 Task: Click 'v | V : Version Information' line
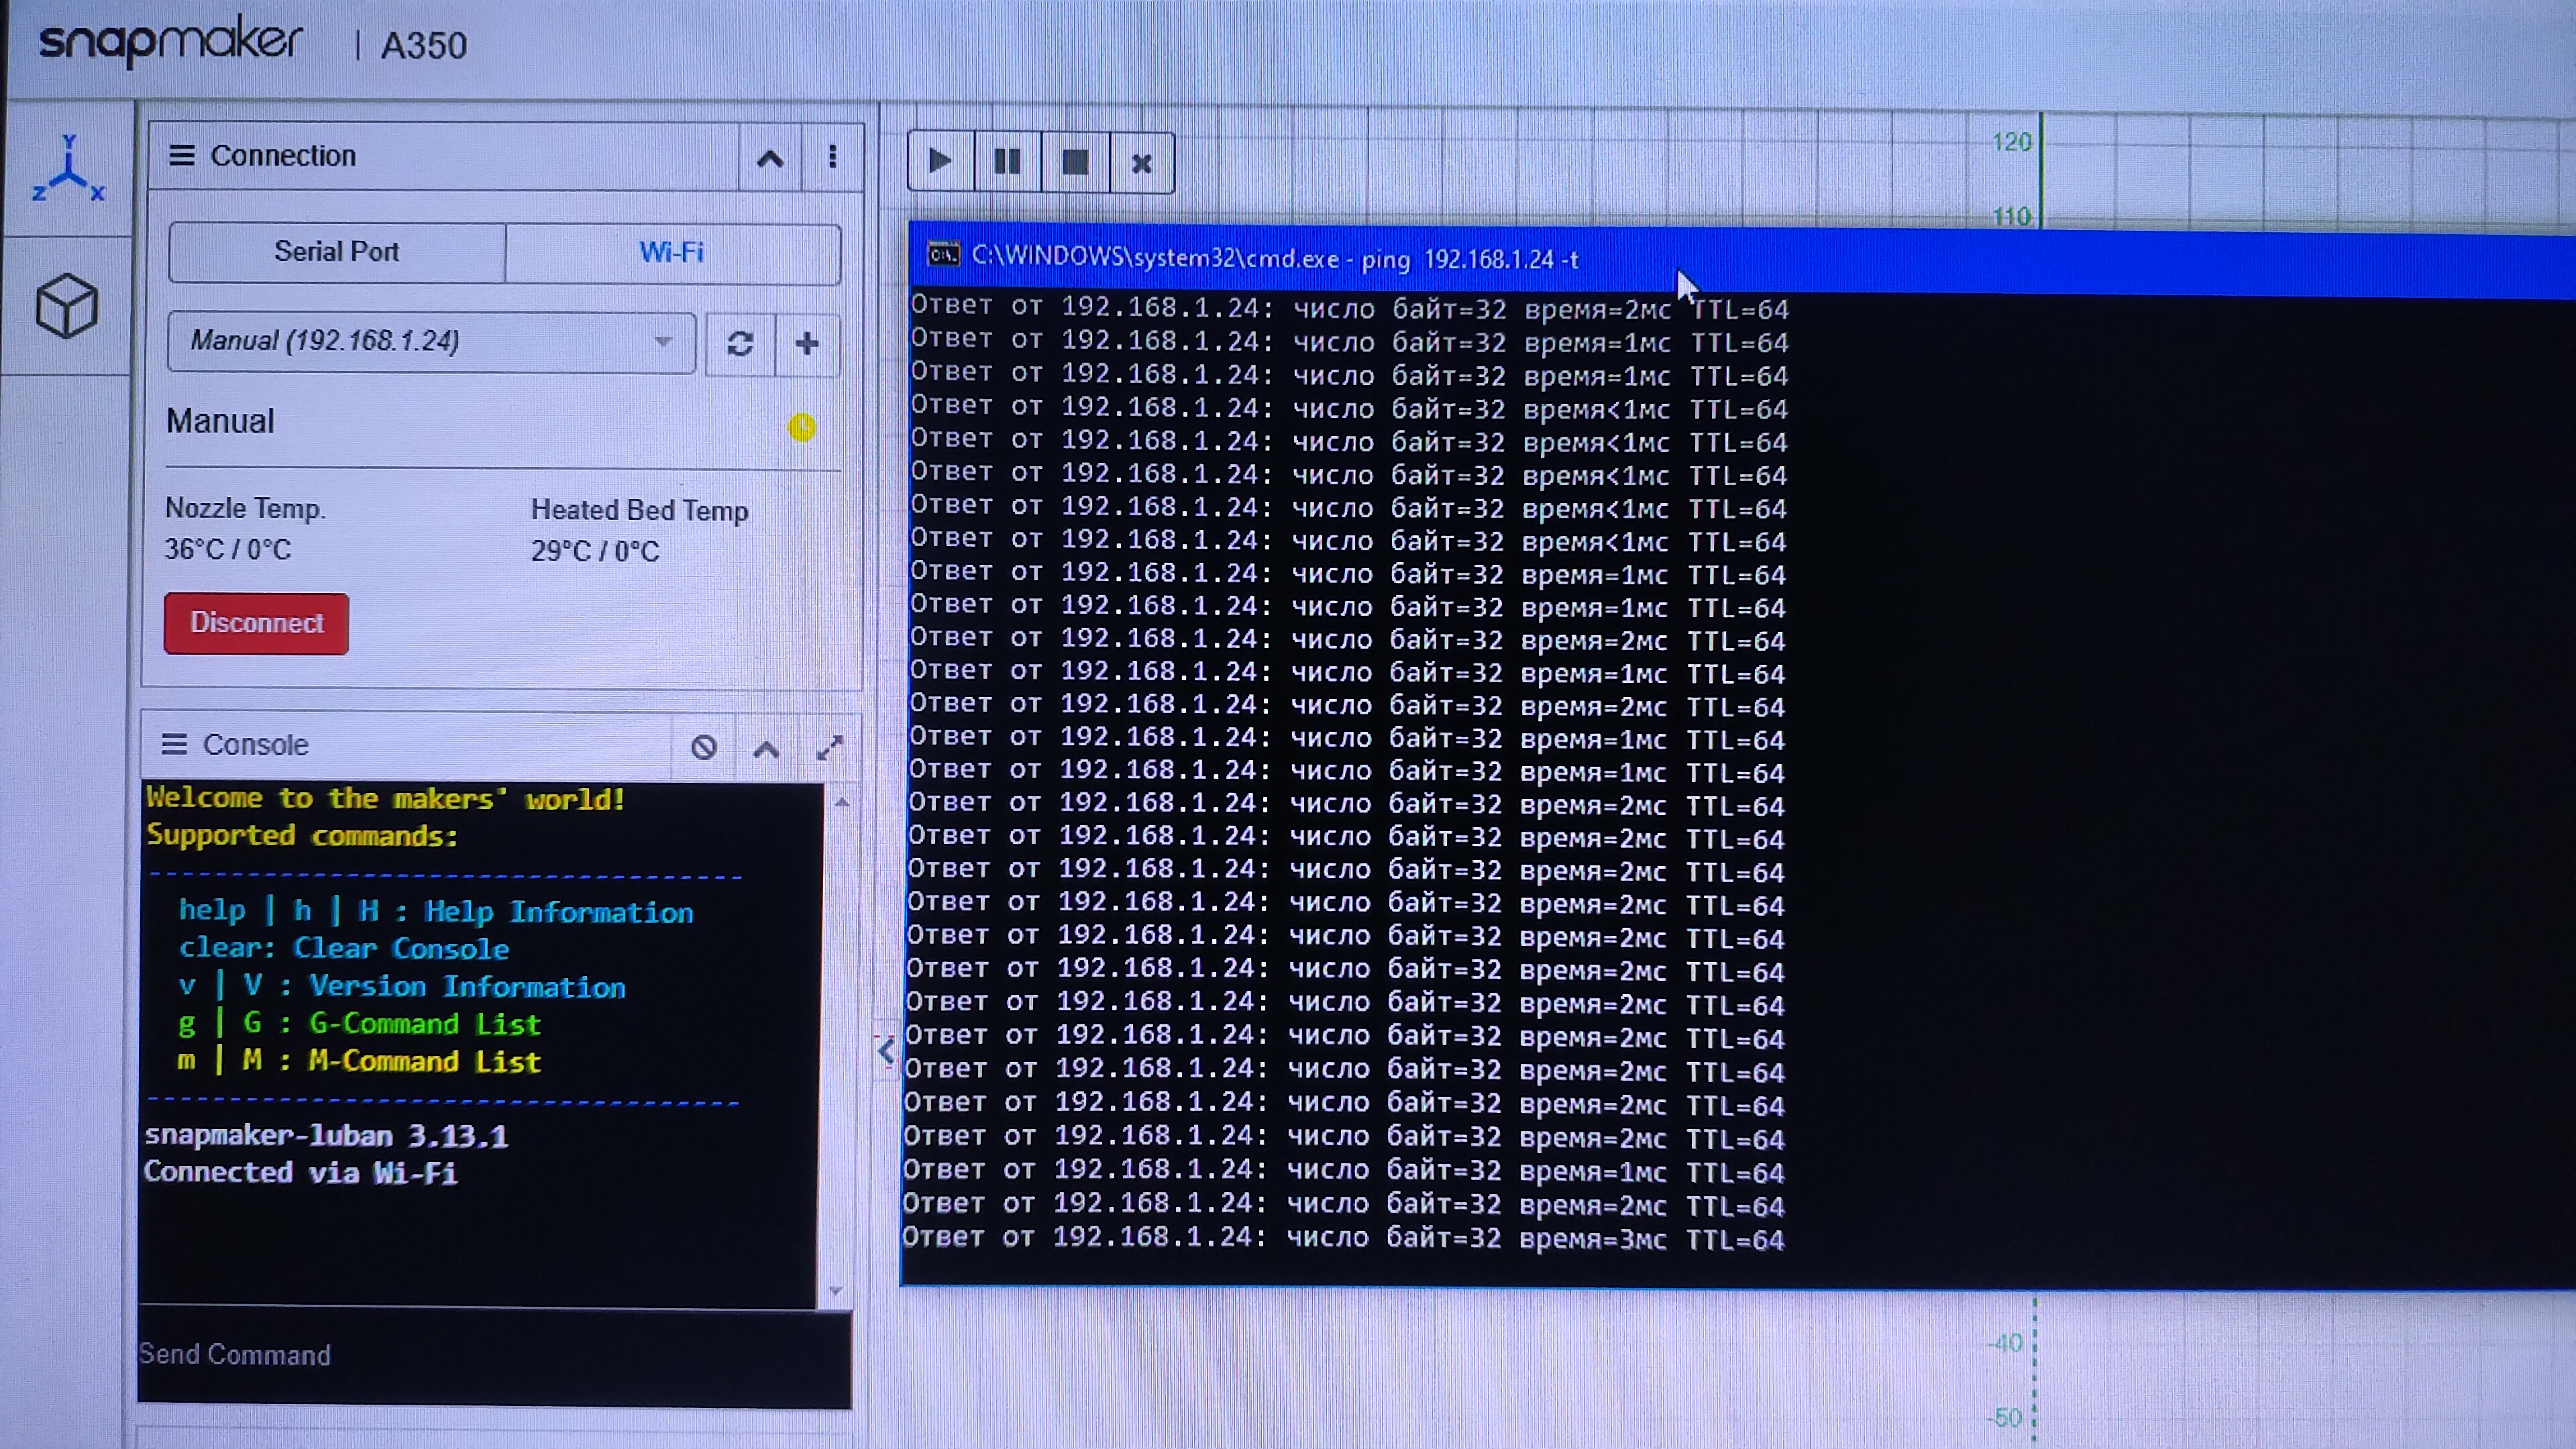402,986
